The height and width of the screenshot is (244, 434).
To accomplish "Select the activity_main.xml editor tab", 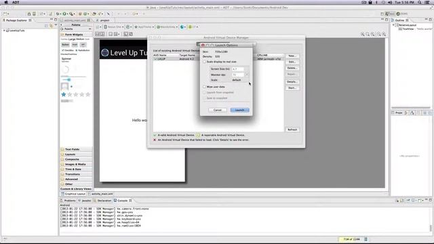I will (x=75, y=20).
